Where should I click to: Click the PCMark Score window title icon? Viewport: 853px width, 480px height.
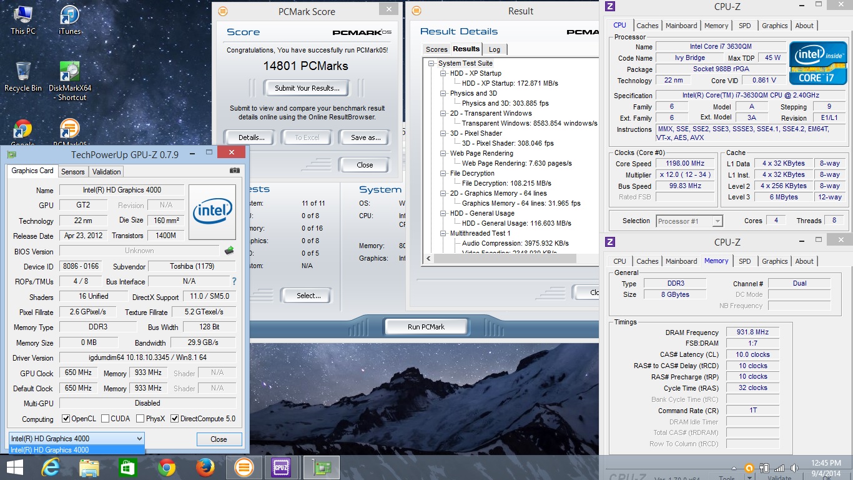[x=223, y=11]
